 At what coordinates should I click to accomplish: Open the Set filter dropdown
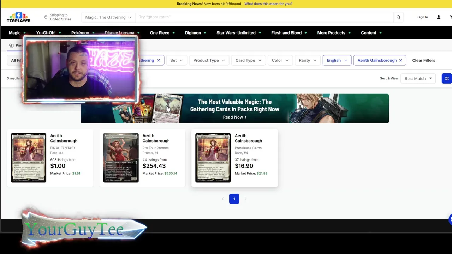pyautogui.click(x=177, y=60)
